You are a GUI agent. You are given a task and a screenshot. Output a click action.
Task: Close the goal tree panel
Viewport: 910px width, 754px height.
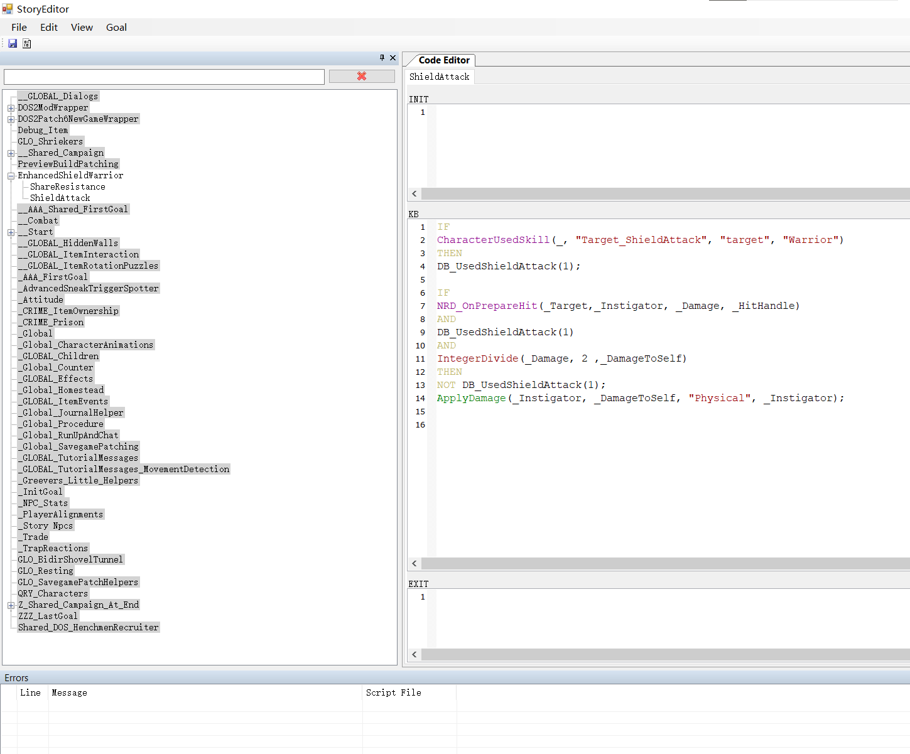[393, 58]
